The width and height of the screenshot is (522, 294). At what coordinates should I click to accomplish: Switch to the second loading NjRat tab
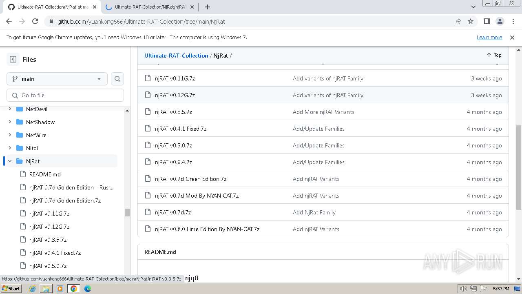pos(149,7)
